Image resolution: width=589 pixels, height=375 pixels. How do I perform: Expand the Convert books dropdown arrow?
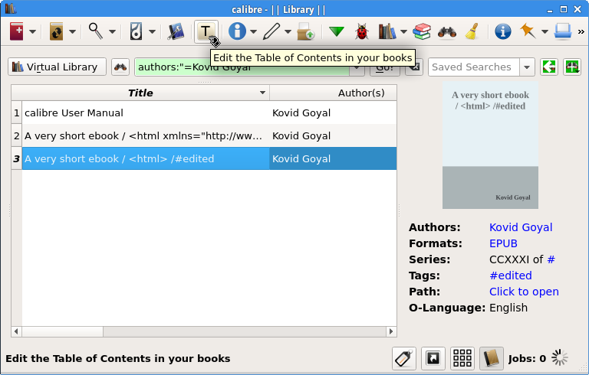coord(73,32)
